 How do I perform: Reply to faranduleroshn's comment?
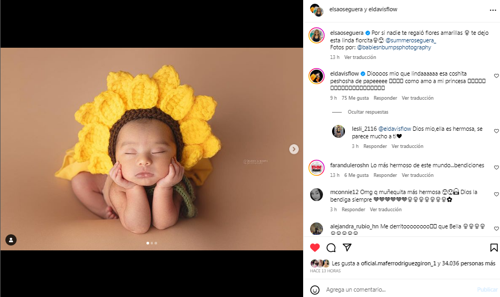[385, 175]
